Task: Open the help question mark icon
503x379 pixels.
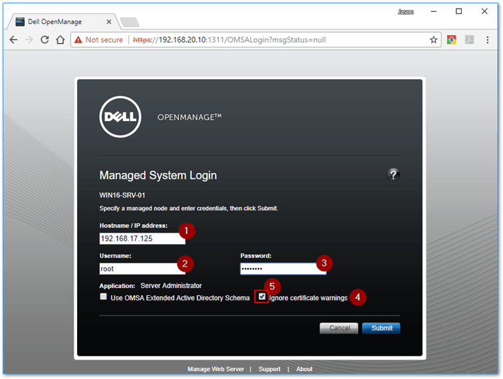Action: 393,175
